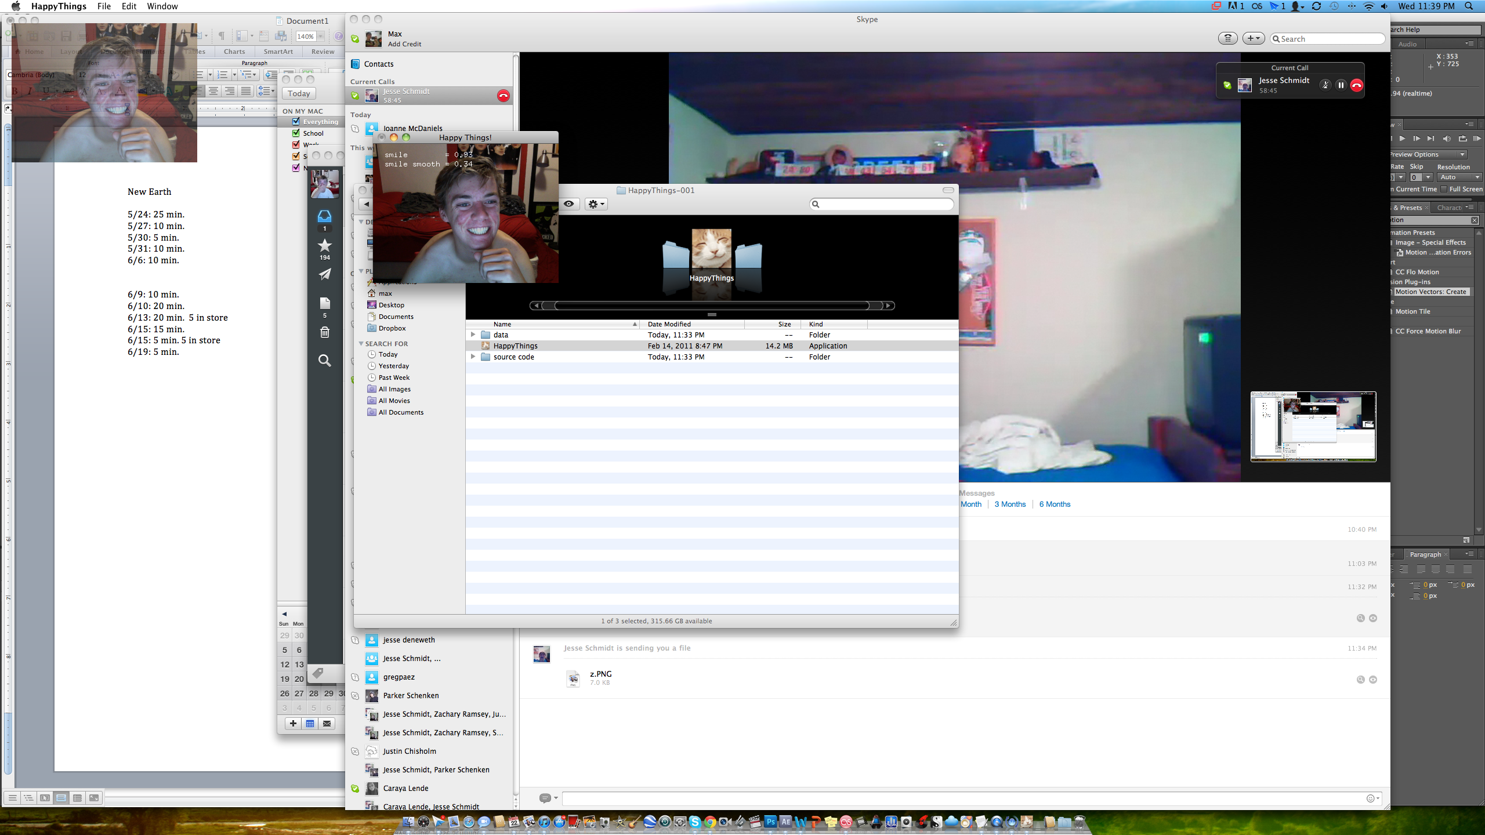Expand the source code folder triangle
1485x835 pixels.
pyautogui.click(x=473, y=357)
